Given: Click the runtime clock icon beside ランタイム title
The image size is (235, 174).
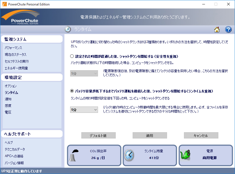Looking at the screenshot, I should coord(68,29).
